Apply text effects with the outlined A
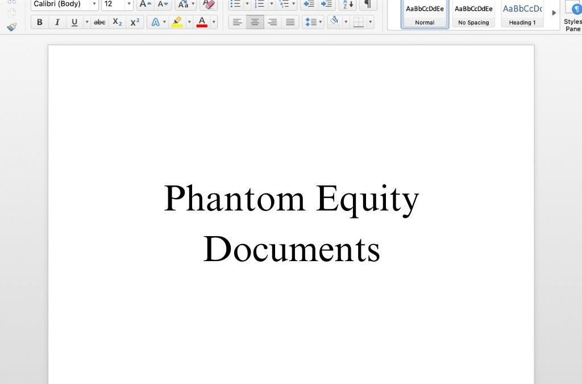Image resolution: width=582 pixels, height=384 pixels. (x=156, y=22)
